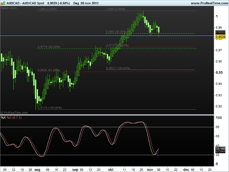Click the nov label on time axis

coord(150,170)
